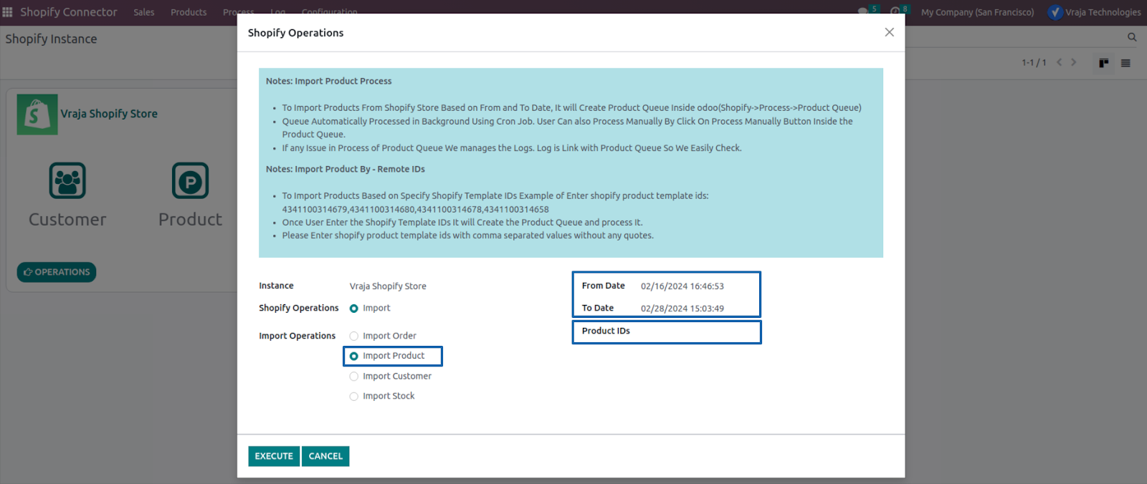This screenshot has height=484, width=1147.
Task: Click example template IDs line 4341100314679
Action: tap(416, 209)
